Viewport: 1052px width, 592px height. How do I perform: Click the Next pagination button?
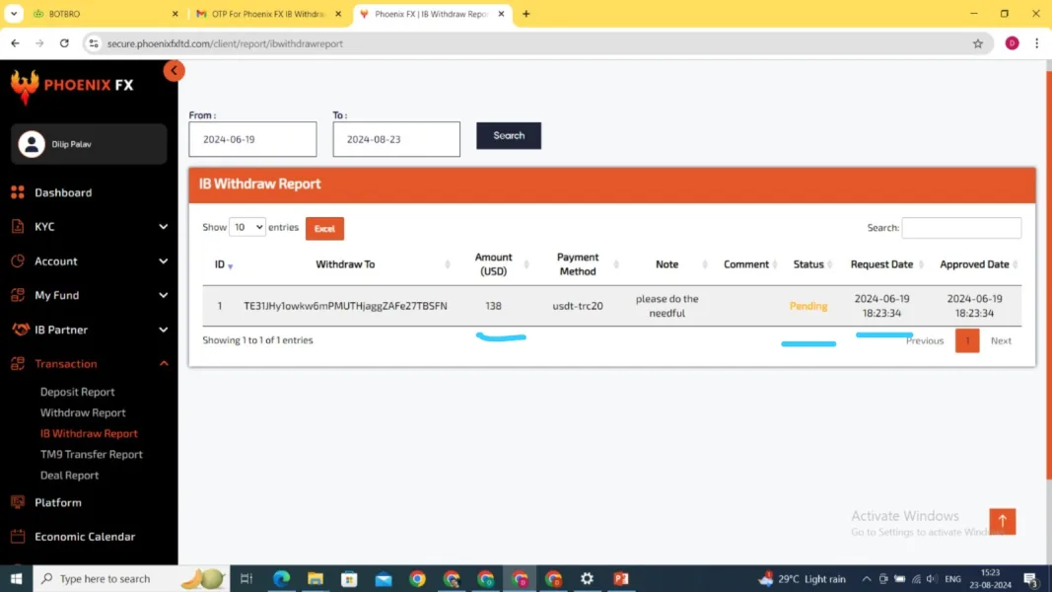(x=1001, y=341)
